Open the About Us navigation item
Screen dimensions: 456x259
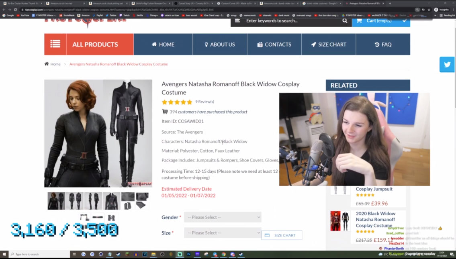tap(220, 44)
